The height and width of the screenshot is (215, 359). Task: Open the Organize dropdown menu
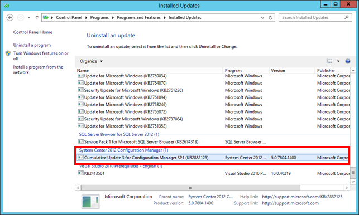click(x=91, y=61)
